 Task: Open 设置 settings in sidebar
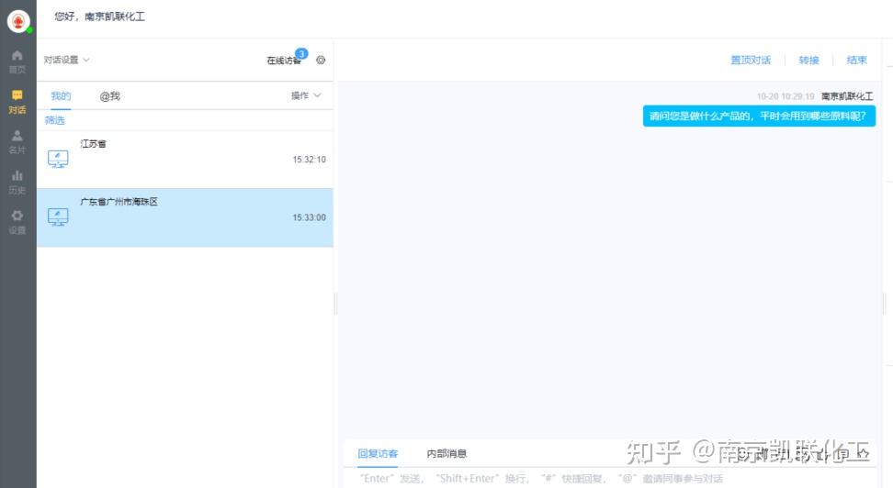pos(17,222)
